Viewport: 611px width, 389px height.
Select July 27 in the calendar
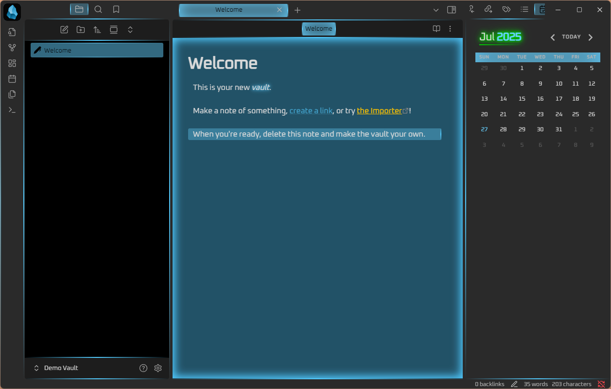point(484,129)
